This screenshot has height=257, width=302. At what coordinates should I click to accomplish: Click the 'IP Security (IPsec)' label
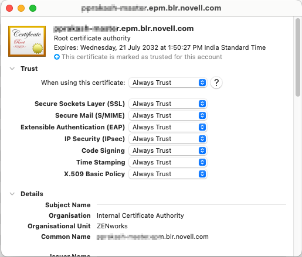(94, 139)
